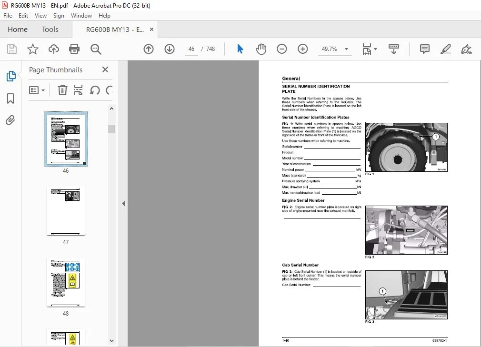Click the 49.7% zoom value field
Image resolution: width=481 pixels, height=347 pixels.
pos(329,49)
